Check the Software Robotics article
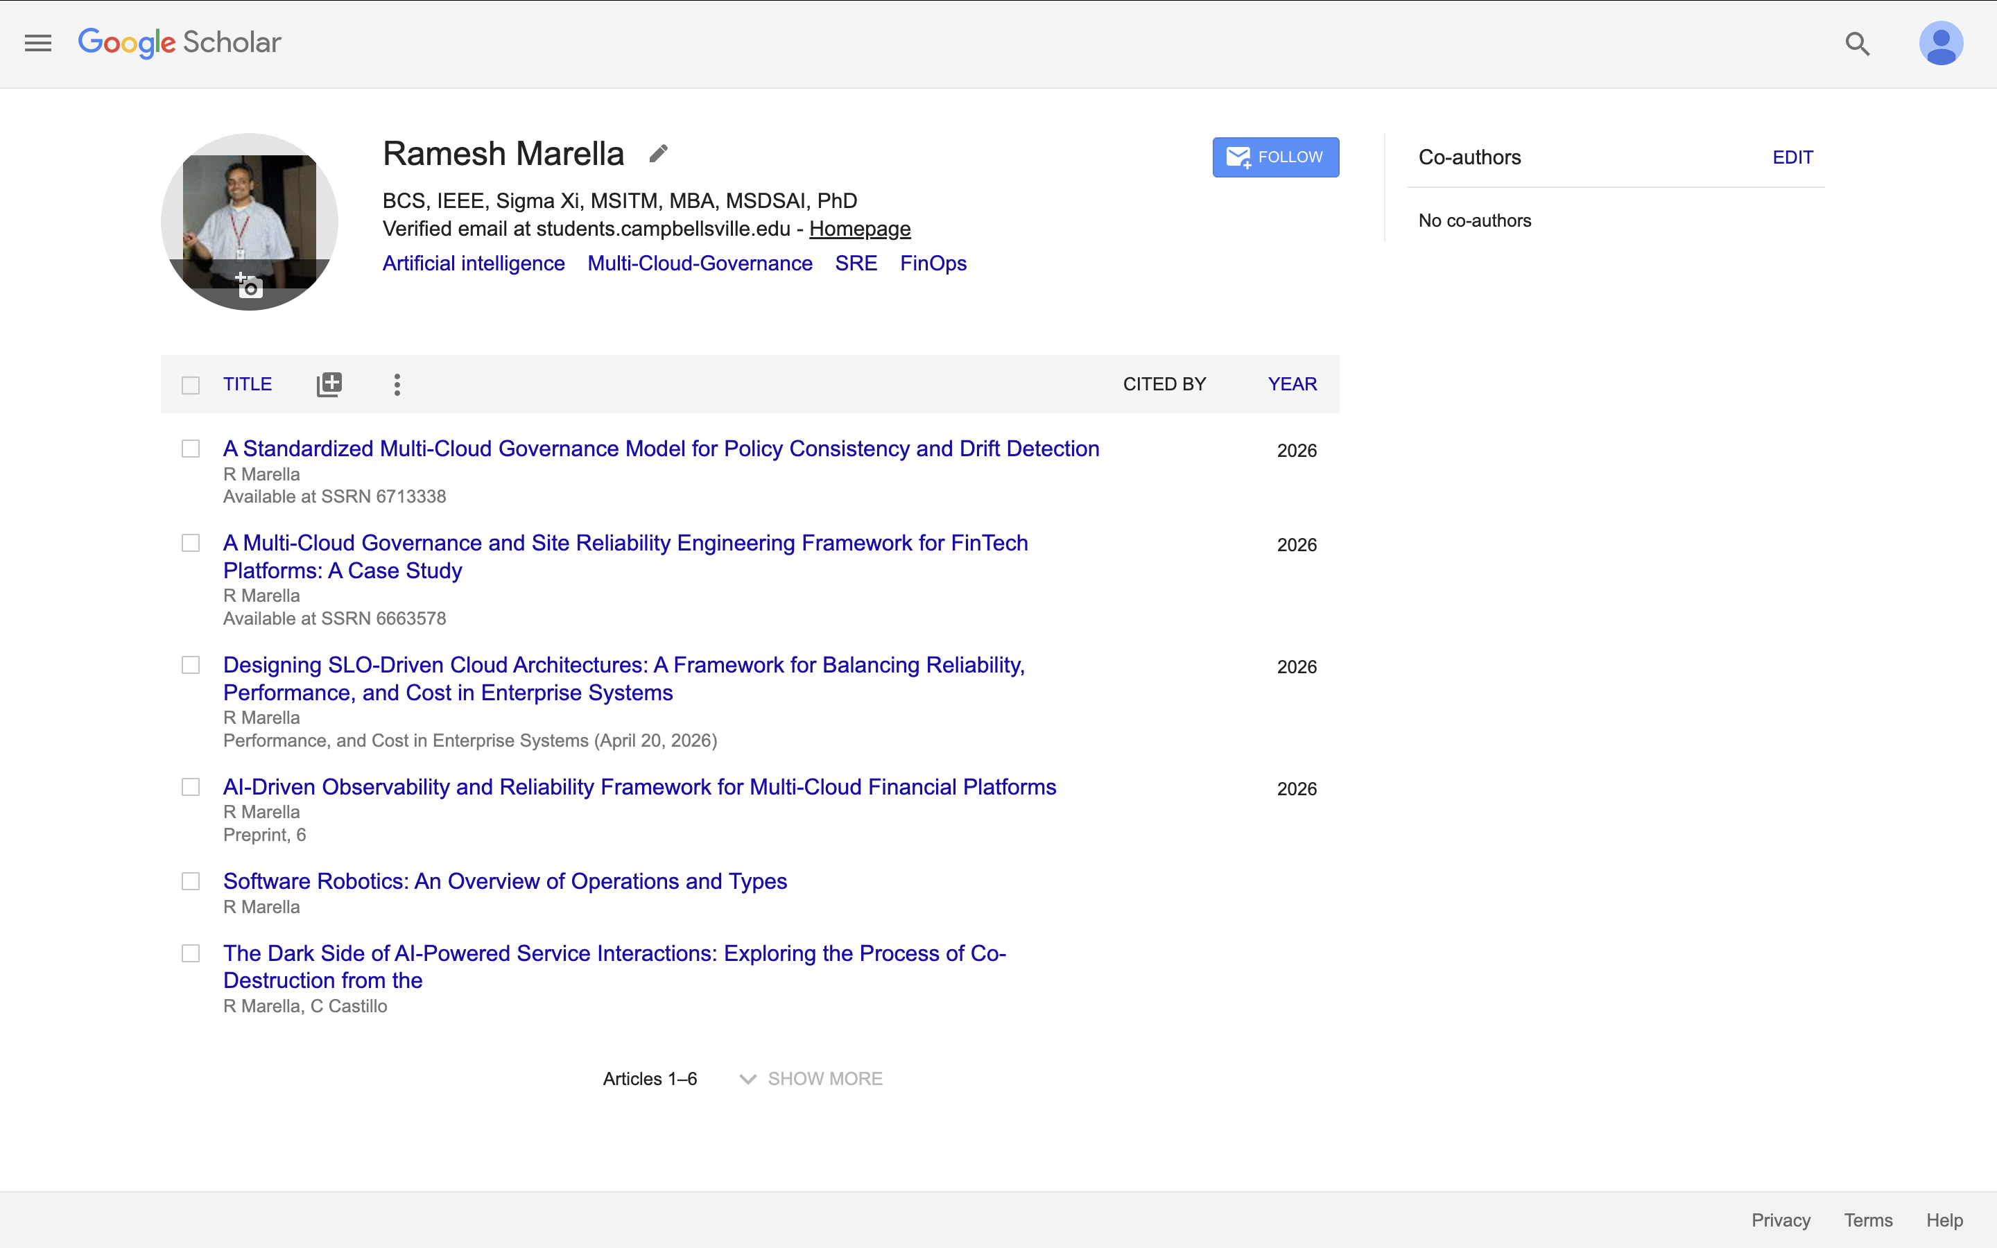 click(191, 881)
